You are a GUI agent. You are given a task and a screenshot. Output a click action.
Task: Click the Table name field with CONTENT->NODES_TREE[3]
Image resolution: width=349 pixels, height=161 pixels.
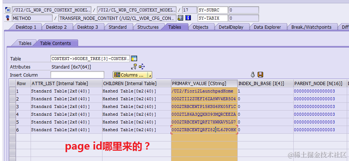coord(90,59)
